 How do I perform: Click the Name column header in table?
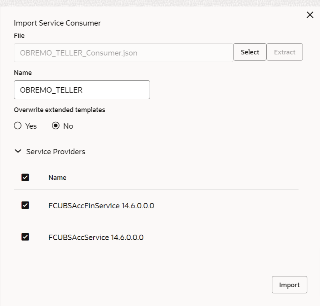[57, 177]
